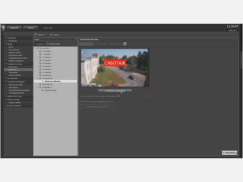Click the IP-камера 5 camera icon
This screenshot has width=243, height=182.
[40, 63]
